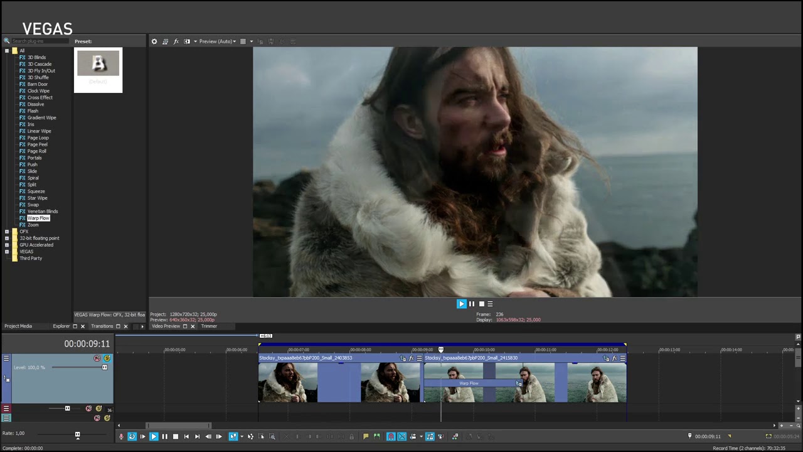Open event menu on clip 2415830
This screenshot has width=803, height=452.
point(622,358)
